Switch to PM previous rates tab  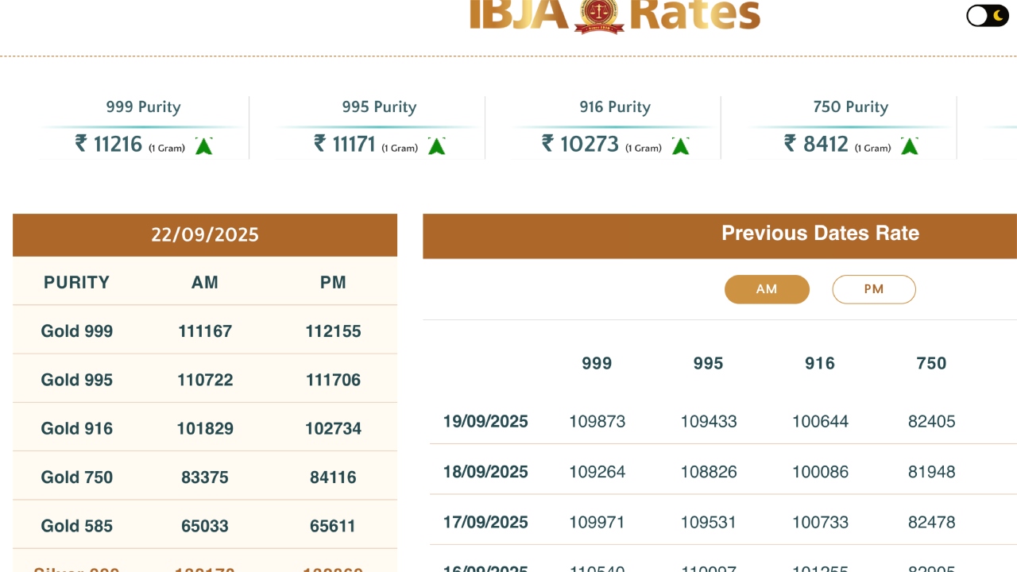873,289
